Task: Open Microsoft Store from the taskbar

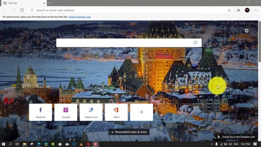Action: 60,144
